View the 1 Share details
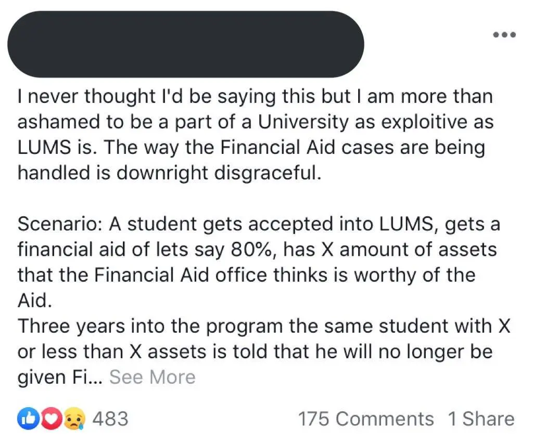Image resolution: width=533 pixels, height=444 pixels. point(481,419)
